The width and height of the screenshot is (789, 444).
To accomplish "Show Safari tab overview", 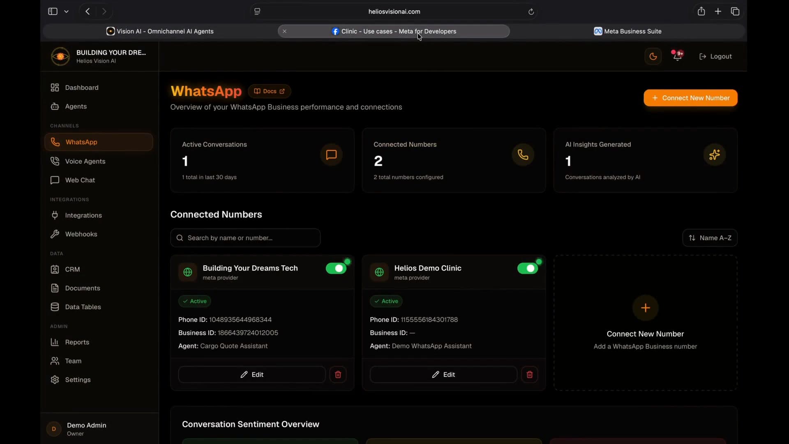I will pyautogui.click(x=735, y=12).
